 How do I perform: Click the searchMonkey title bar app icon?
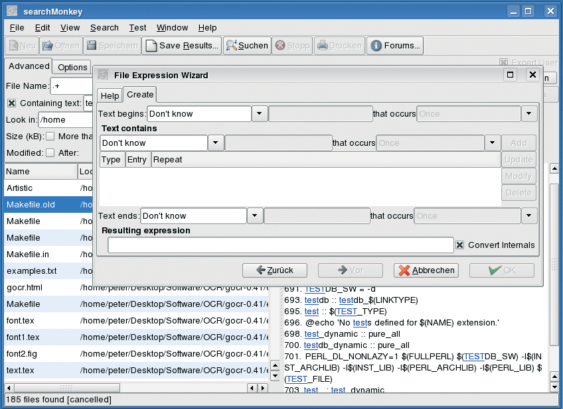click(12, 11)
